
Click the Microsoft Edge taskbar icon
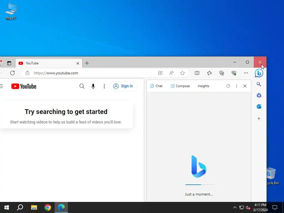[x=61, y=207]
